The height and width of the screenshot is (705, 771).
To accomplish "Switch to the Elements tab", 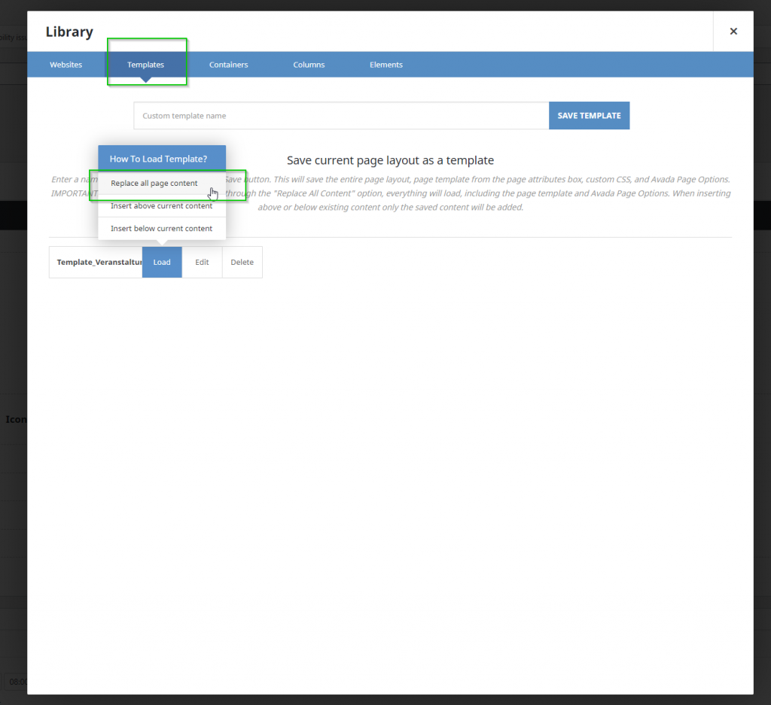I will click(385, 65).
